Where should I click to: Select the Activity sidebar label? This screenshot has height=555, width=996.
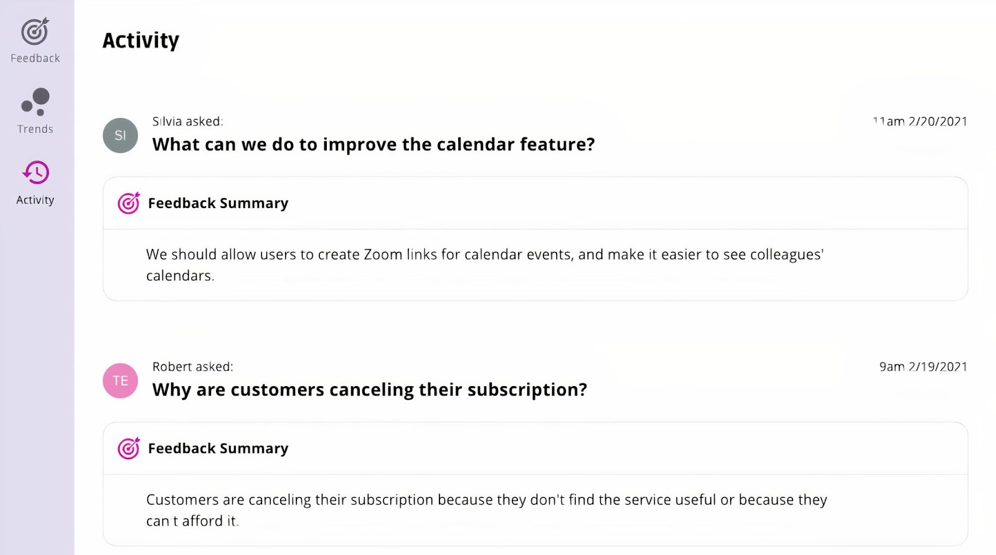(x=35, y=200)
